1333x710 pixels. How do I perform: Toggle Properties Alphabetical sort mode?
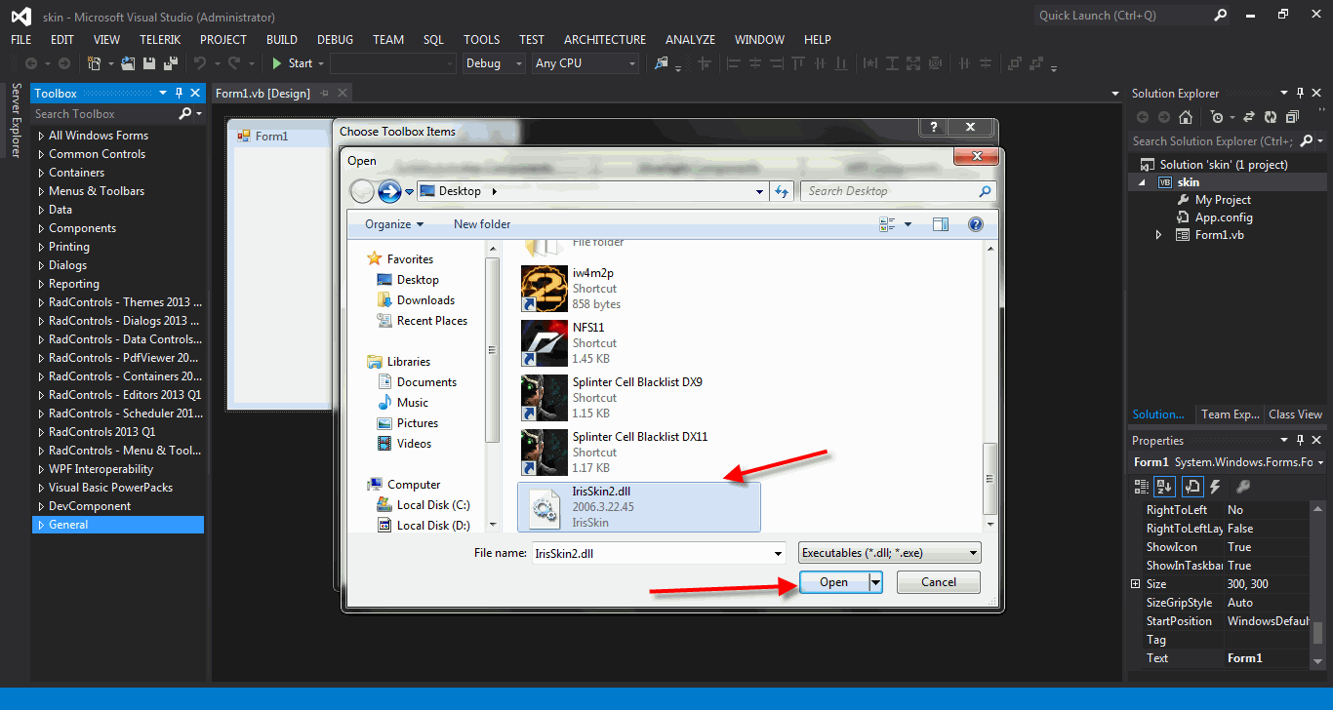click(x=1164, y=486)
